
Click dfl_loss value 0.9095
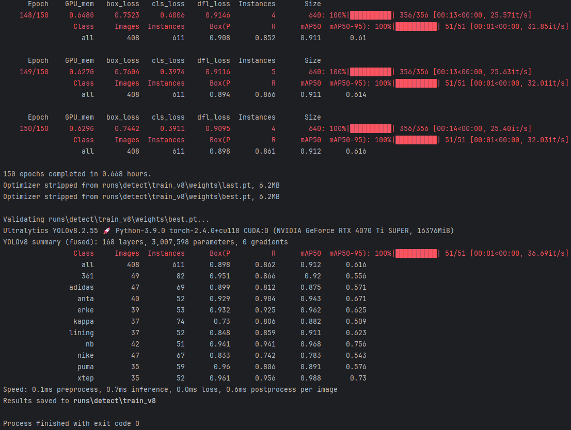pos(218,129)
